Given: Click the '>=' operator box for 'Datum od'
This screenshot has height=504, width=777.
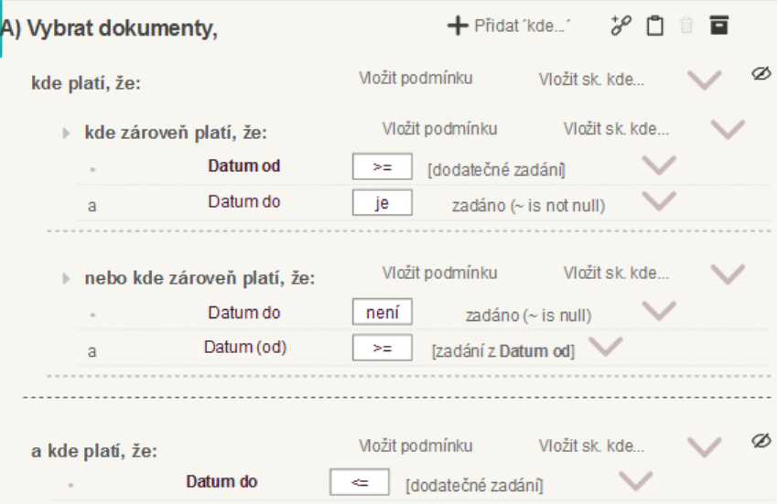Looking at the screenshot, I should point(382,166).
